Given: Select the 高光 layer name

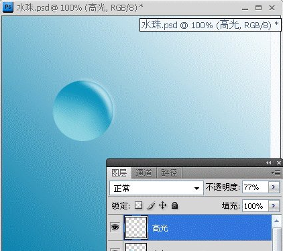Looking at the screenshot, I should 160,228.
